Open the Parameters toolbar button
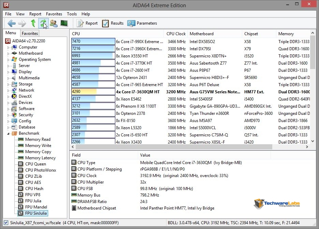Screen dimensions: 319x229 point(142,23)
